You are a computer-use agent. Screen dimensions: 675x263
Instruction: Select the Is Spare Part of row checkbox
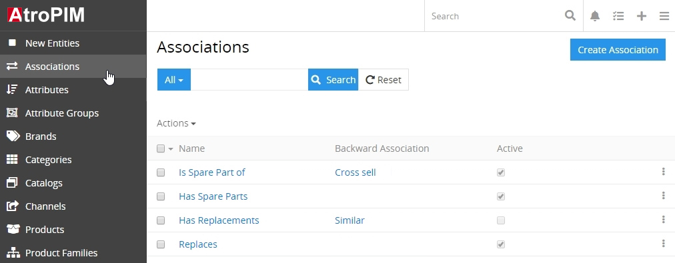click(x=161, y=172)
